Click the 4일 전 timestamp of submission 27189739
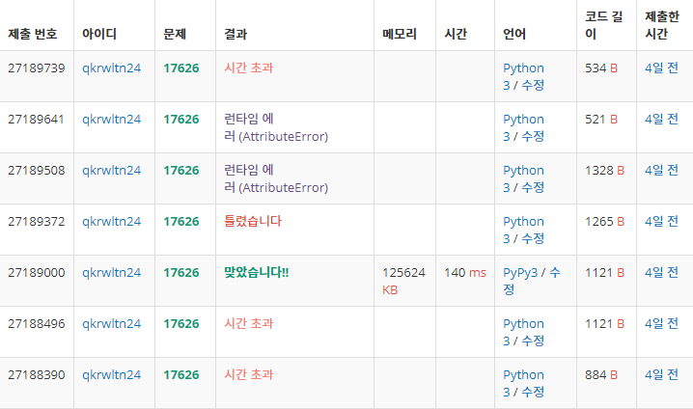 tap(661, 68)
